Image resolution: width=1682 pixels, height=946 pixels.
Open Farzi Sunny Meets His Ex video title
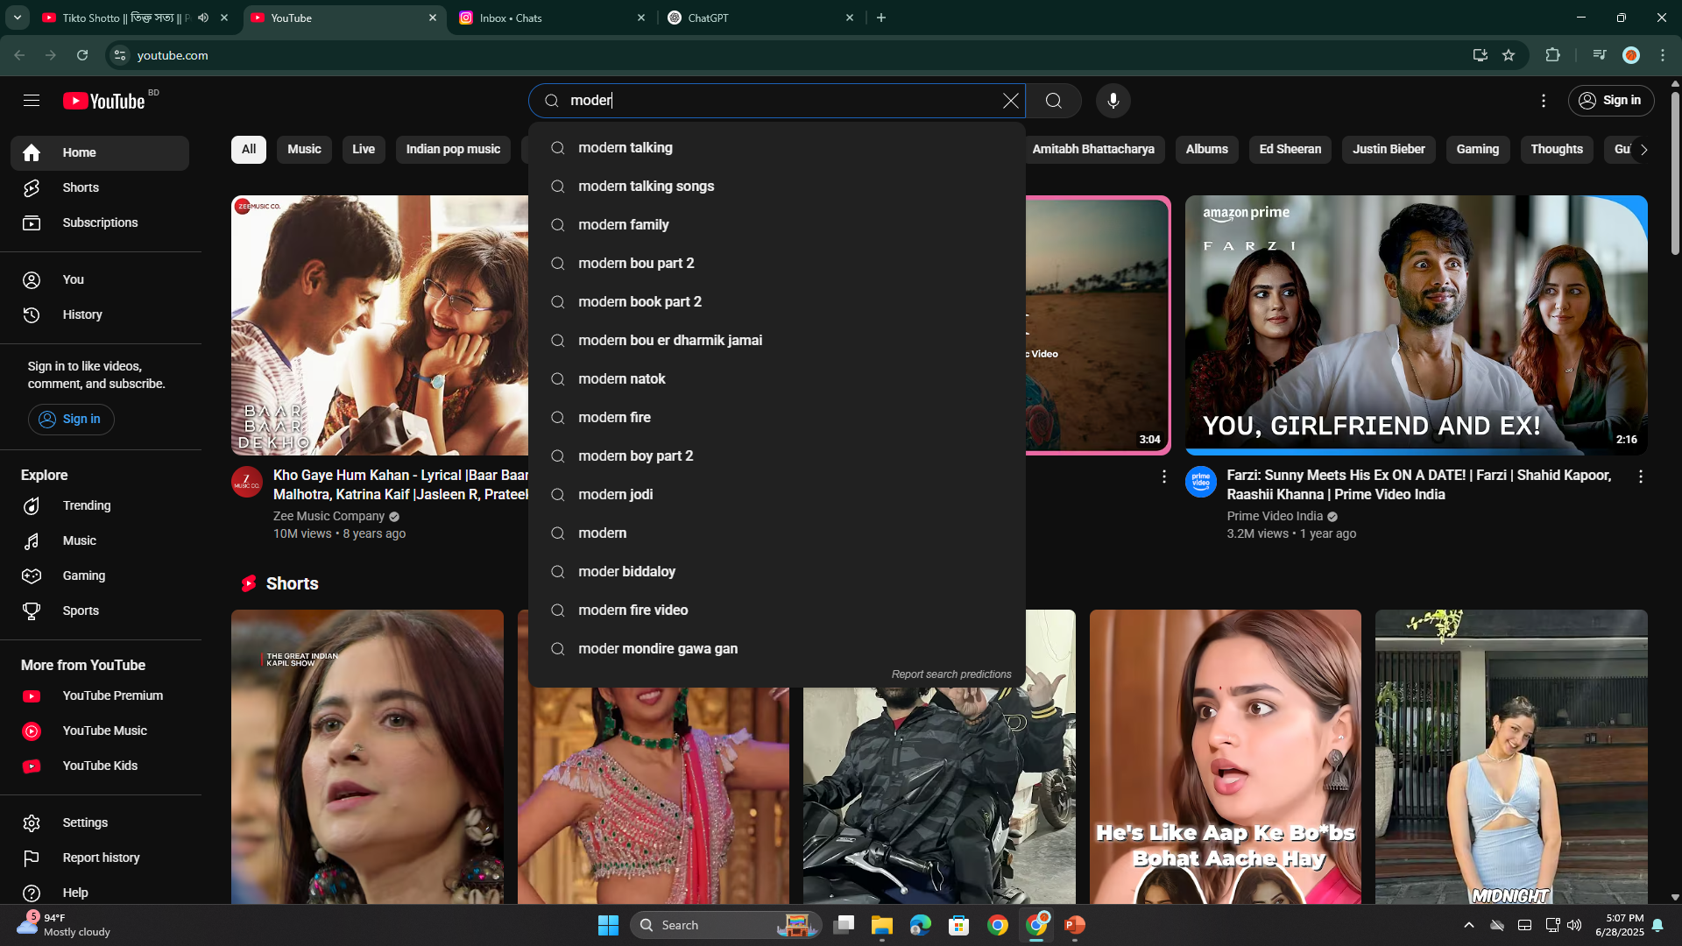point(1418,484)
